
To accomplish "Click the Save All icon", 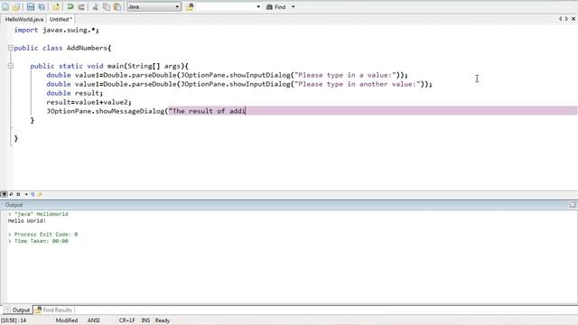I will [42, 6].
